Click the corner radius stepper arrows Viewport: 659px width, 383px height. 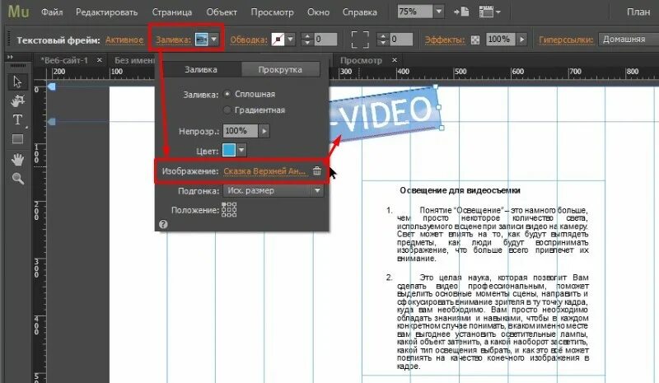(382, 40)
